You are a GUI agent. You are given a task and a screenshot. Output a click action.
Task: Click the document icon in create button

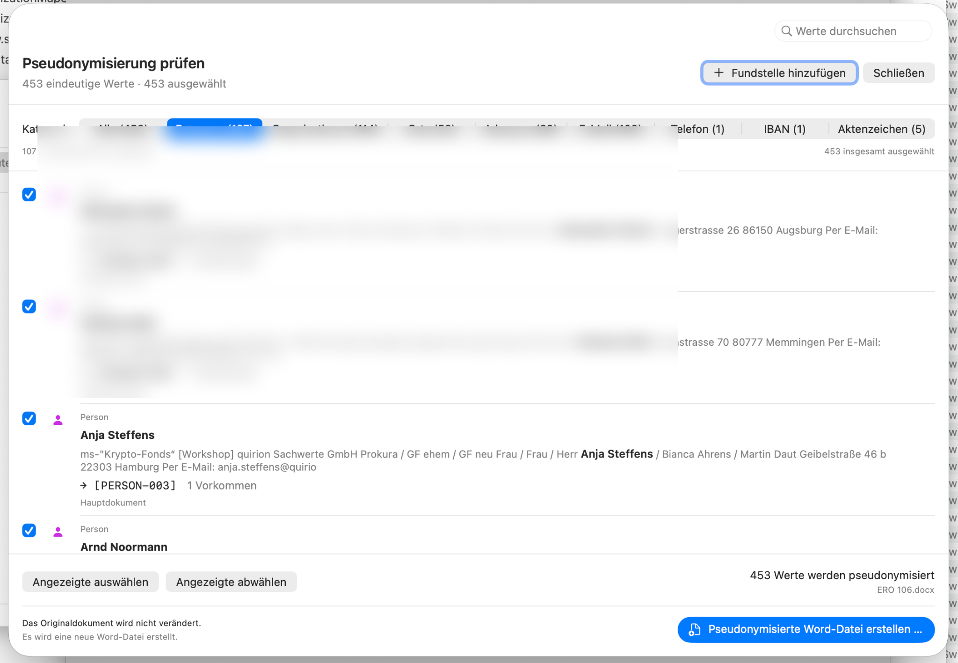coord(695,629)
